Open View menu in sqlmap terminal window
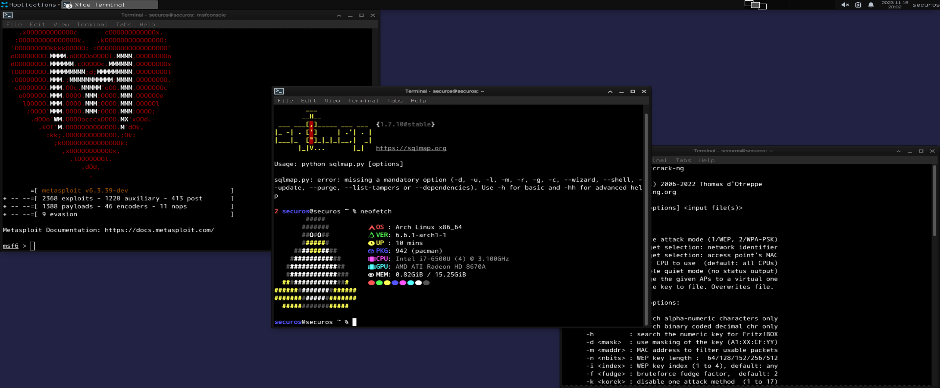 tap(332, 101)
